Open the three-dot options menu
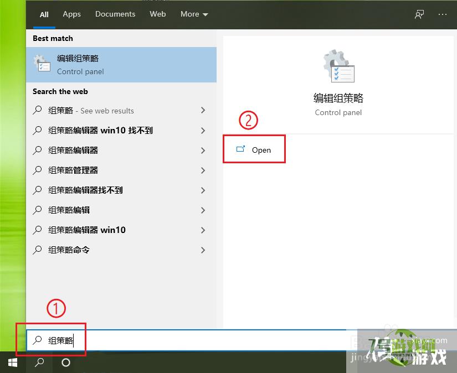Screen dimensions: 457x373 pyautogui.click(x=443, y=14)
